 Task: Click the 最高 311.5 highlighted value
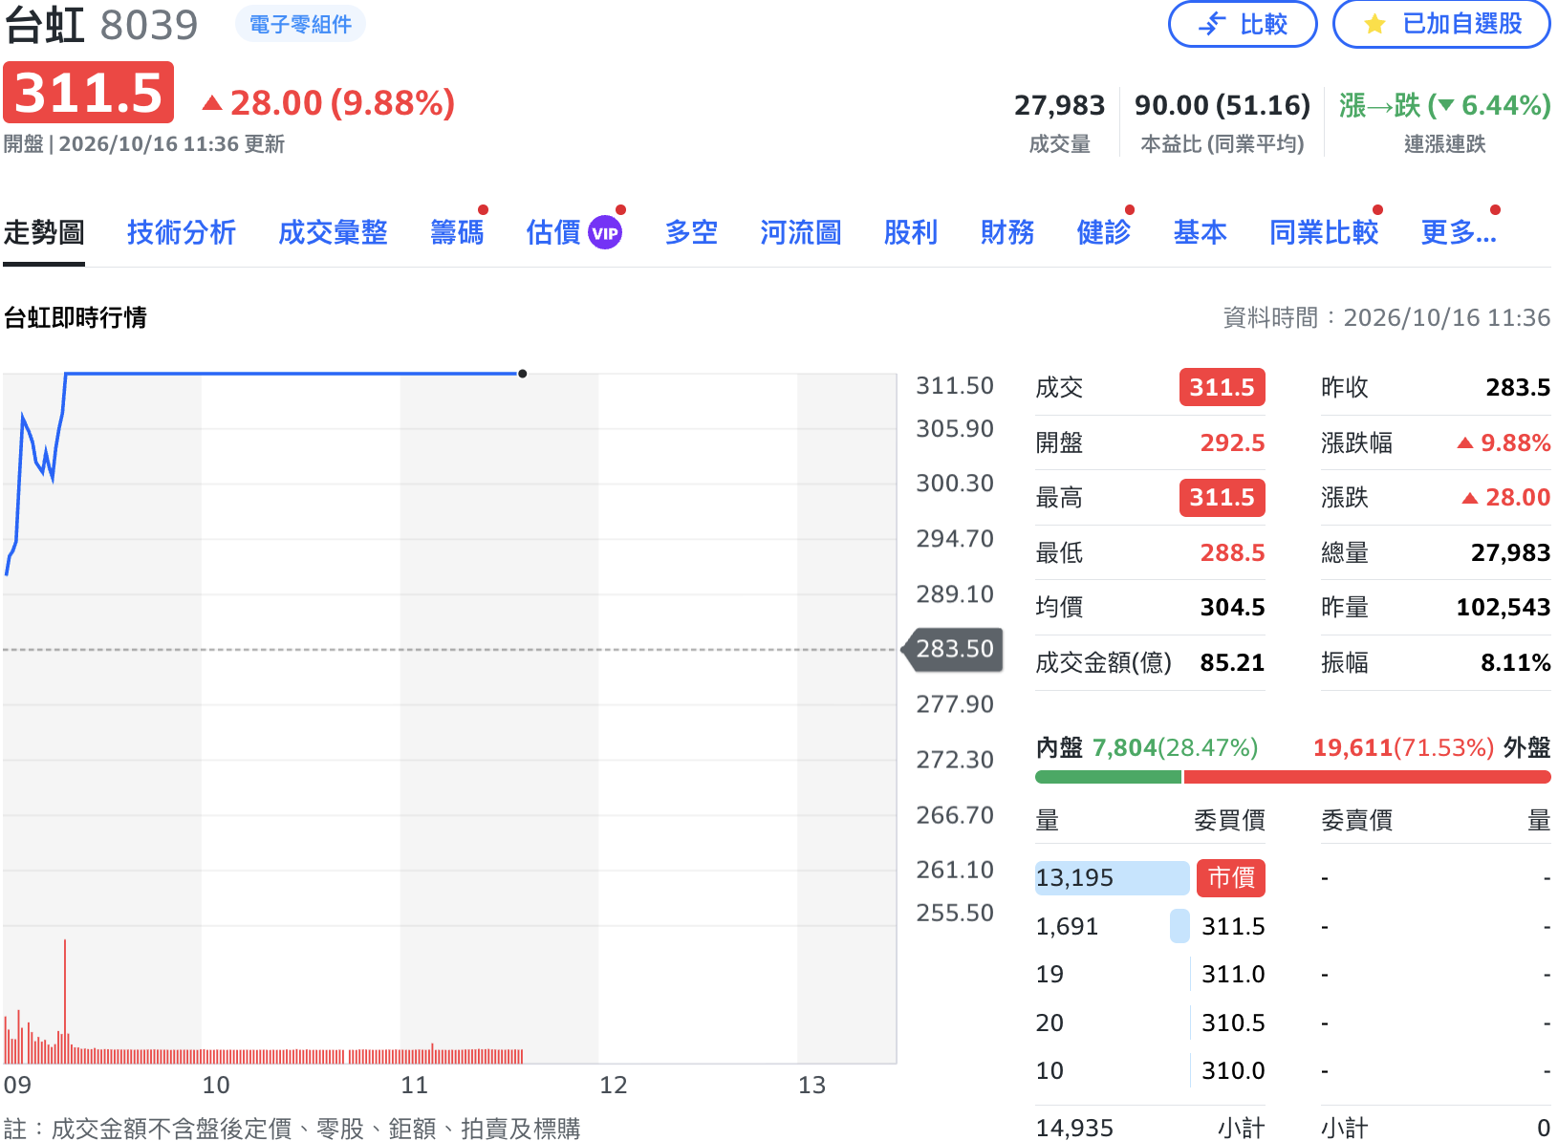[x=1223, y=497]
